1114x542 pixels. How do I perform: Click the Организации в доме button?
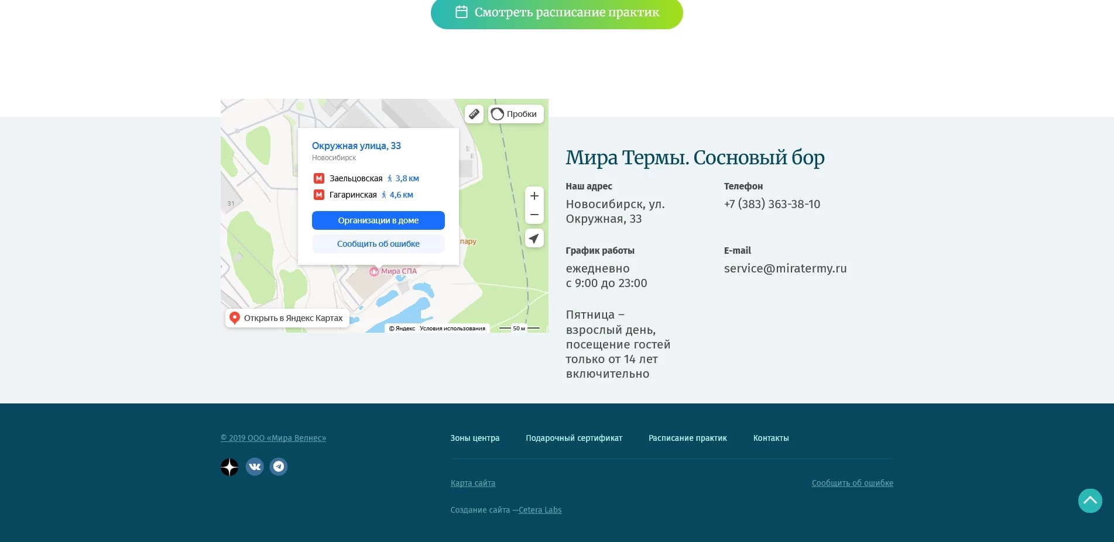tap(378, 220)
